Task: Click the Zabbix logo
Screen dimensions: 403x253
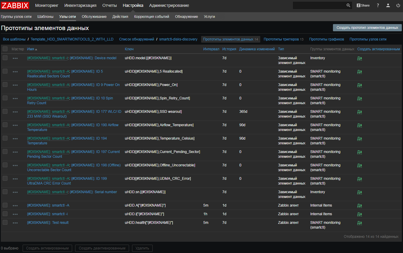Action: click(15, 5)
